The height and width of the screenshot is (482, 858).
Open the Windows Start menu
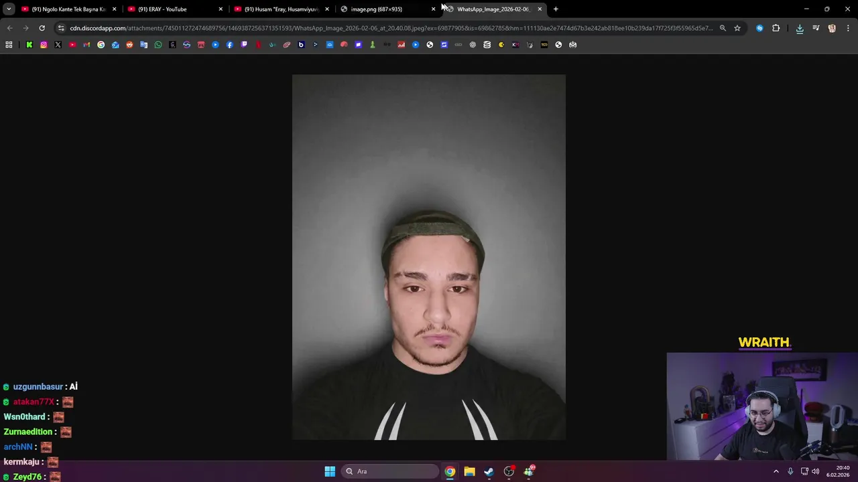click(330, 471)
